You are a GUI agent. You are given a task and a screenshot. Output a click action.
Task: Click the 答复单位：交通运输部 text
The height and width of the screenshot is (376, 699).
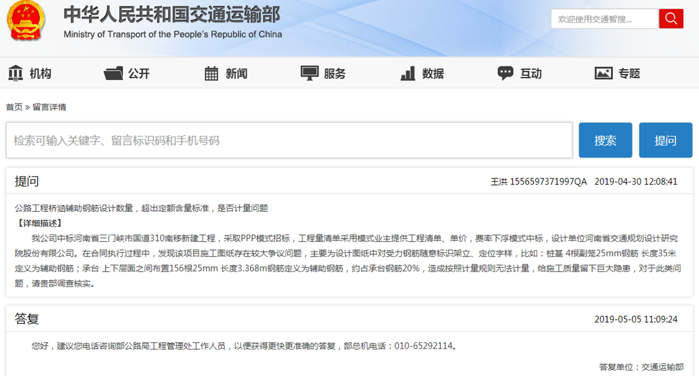tap(641, 367)
